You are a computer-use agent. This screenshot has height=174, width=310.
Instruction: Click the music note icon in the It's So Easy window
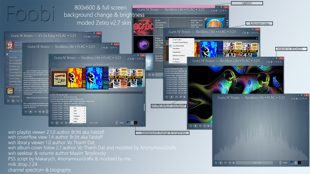(x=84, y=37)
